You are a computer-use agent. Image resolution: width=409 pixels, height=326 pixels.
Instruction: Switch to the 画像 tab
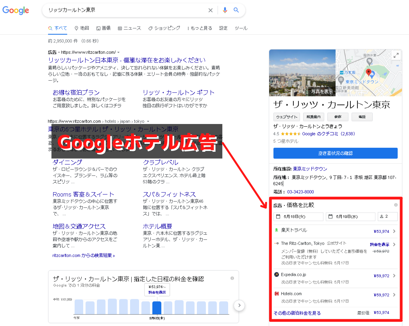pyautogui.click(x=103, y=28)
